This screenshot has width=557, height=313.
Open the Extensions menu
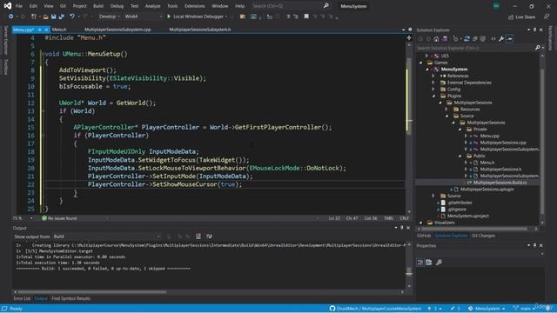click(195, 6)
